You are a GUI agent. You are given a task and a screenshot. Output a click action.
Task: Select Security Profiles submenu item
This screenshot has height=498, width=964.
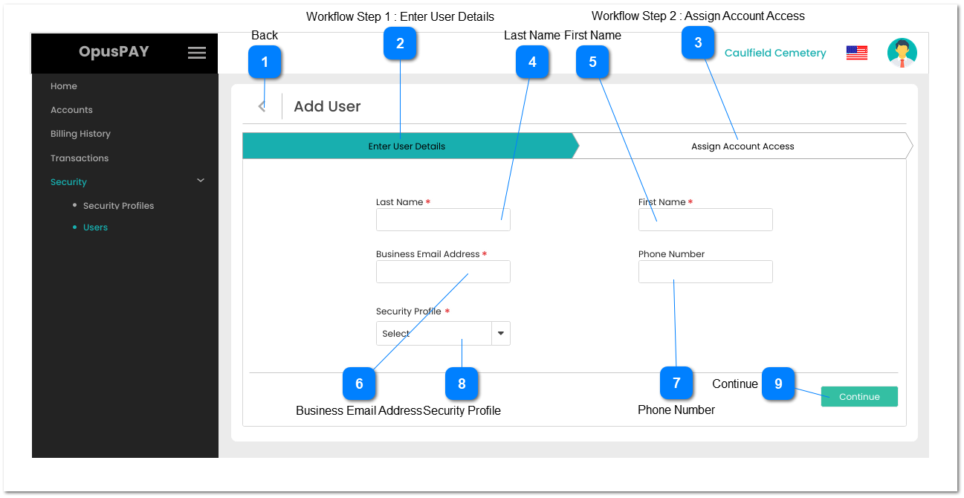click(118, 206)
